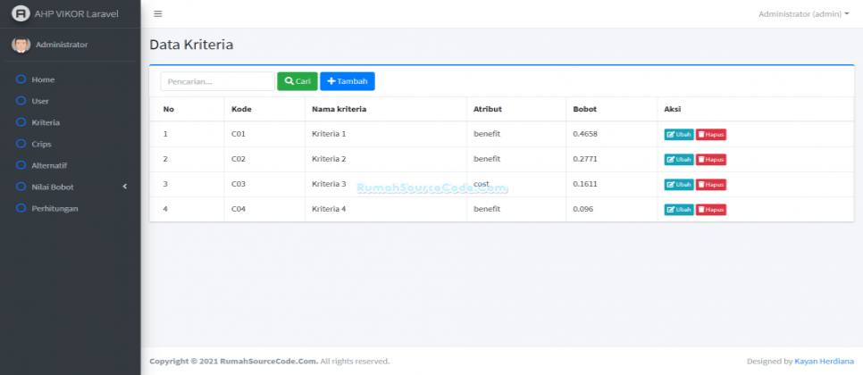Click Hapus for Kriteria 4
The width and height of the screenshot is (863, 375).
tap(711, 210)
